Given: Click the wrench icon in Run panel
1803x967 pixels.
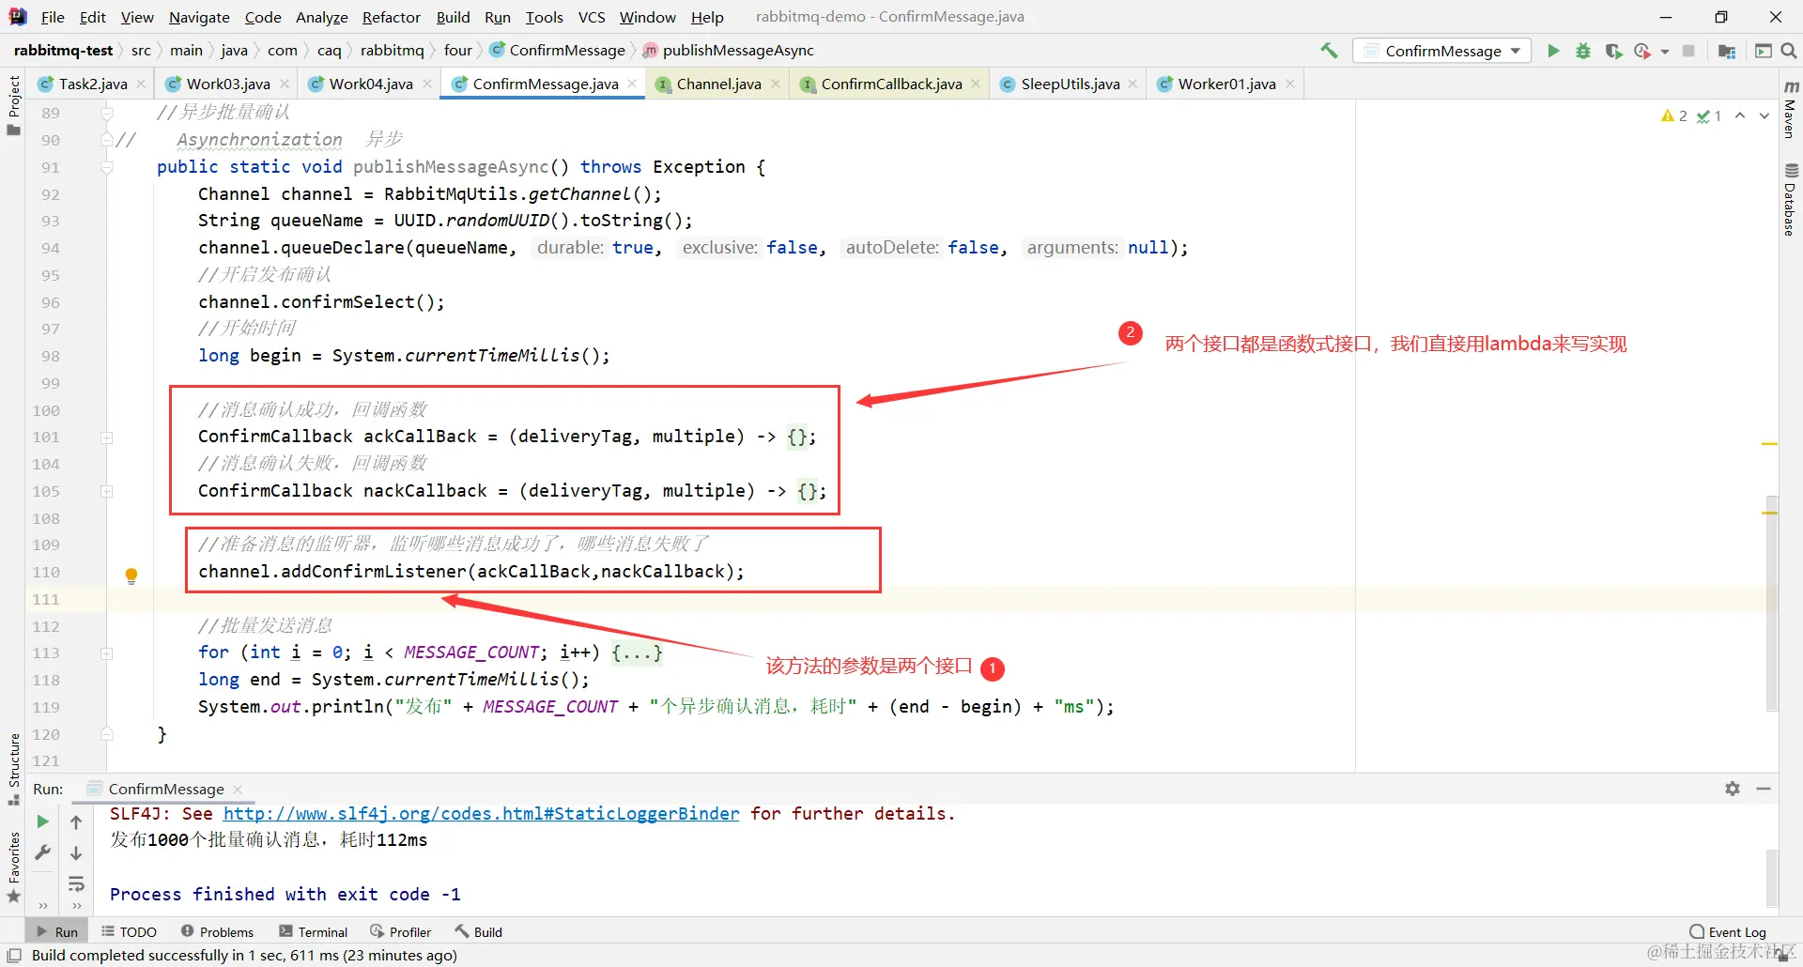Looking at the screenshot, I should pyautogui.click(x=42, y=852).
